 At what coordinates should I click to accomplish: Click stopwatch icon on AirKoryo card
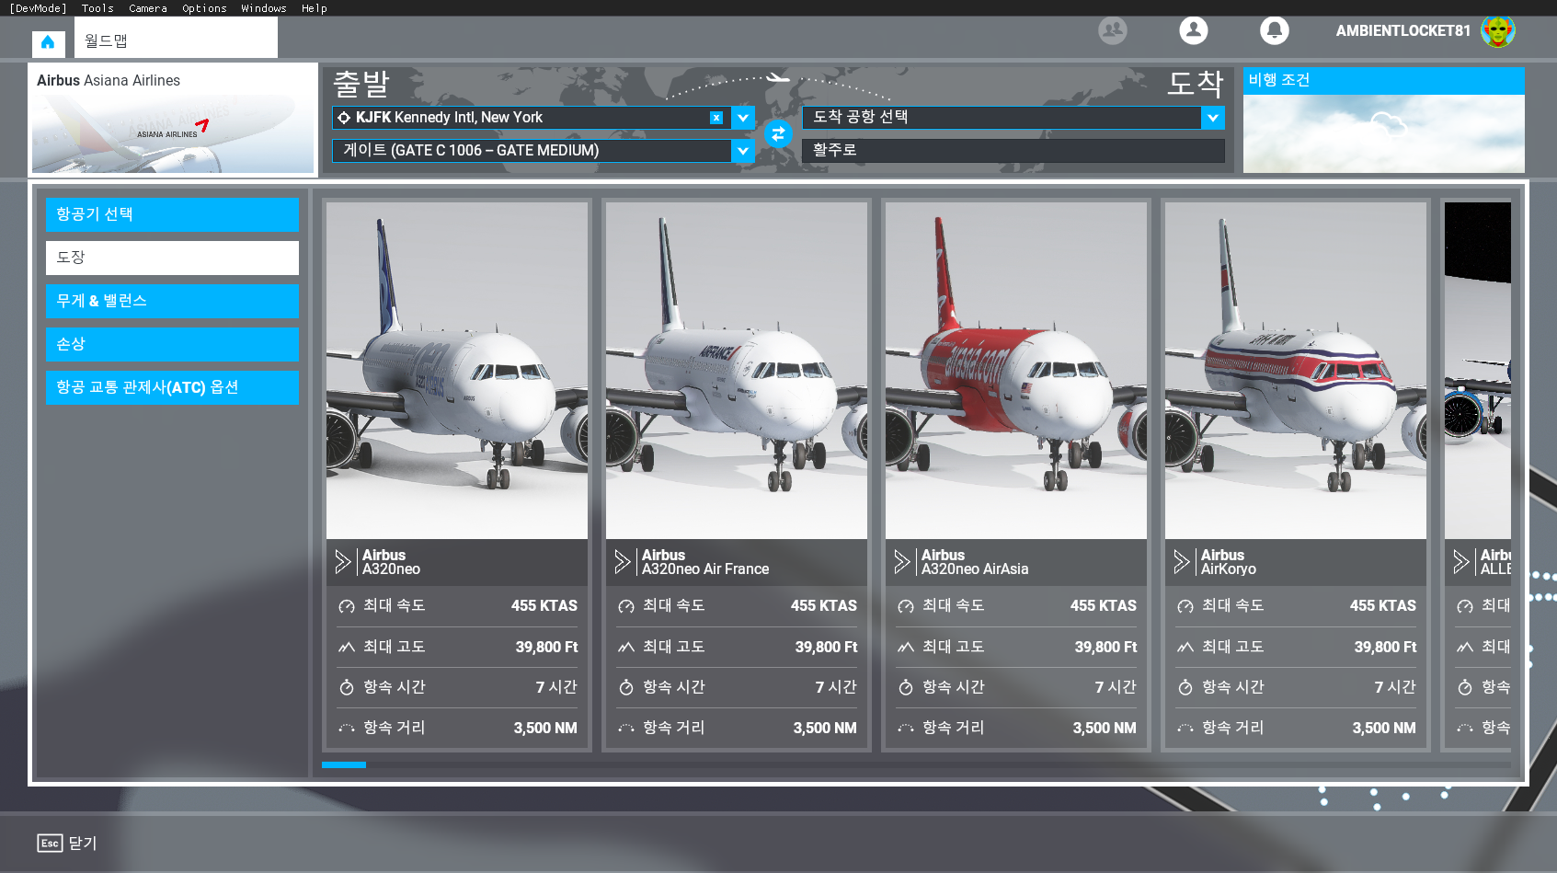(1185, 687)
